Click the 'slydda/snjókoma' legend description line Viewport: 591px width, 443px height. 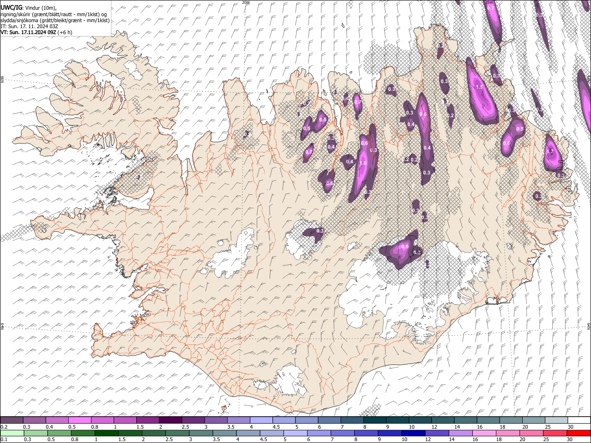[x=55, y=20]
